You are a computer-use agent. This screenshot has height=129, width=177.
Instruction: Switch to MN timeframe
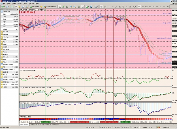coord(168,7)
